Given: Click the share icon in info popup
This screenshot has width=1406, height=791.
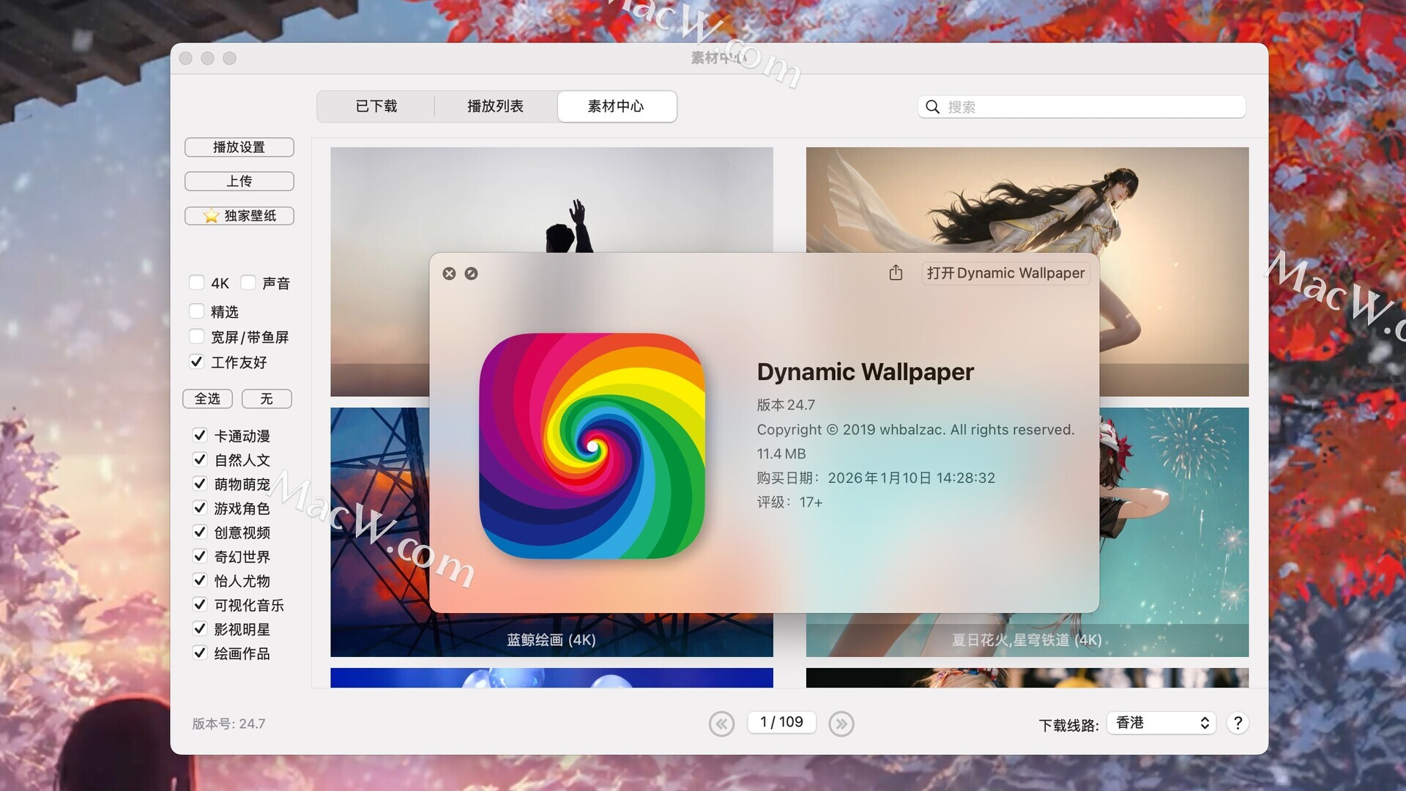Looking at the screenshot, I should 896,273.
